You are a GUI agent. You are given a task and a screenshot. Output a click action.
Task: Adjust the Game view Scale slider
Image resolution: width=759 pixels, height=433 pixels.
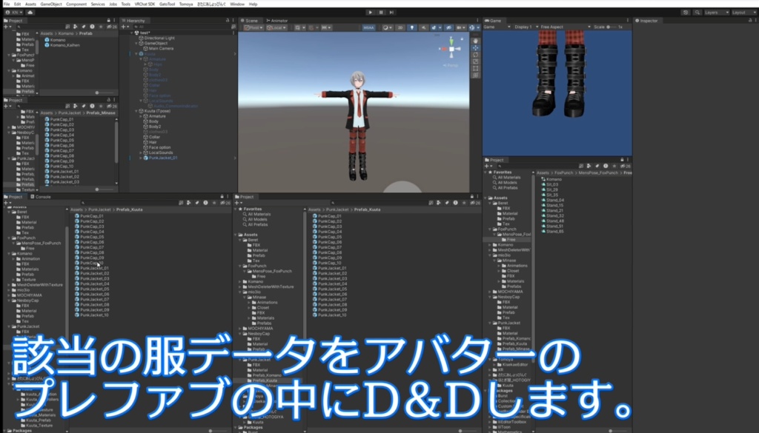click(611, 27)
